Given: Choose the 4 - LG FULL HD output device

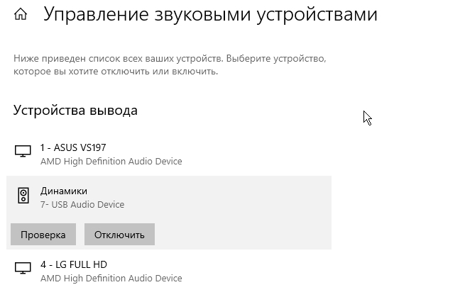Looking at the screenshot, I should coord(73,264).
